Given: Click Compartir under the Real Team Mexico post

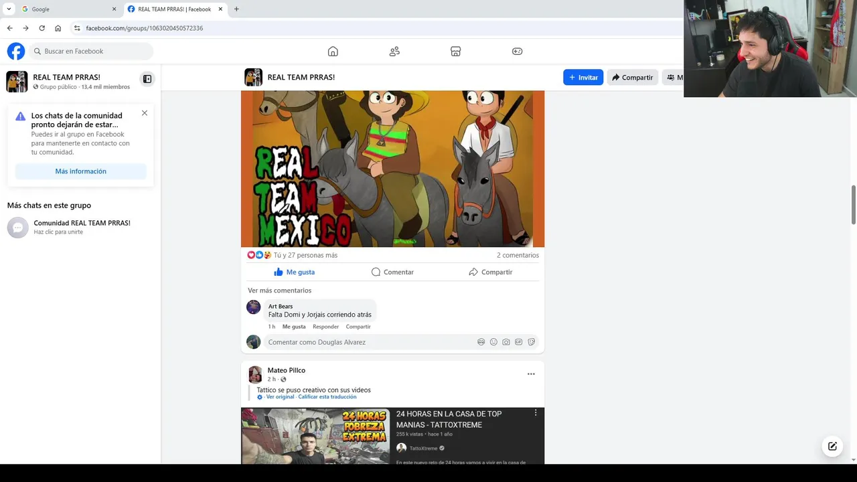Looking at the screenshot, I should tap(490, 272).
